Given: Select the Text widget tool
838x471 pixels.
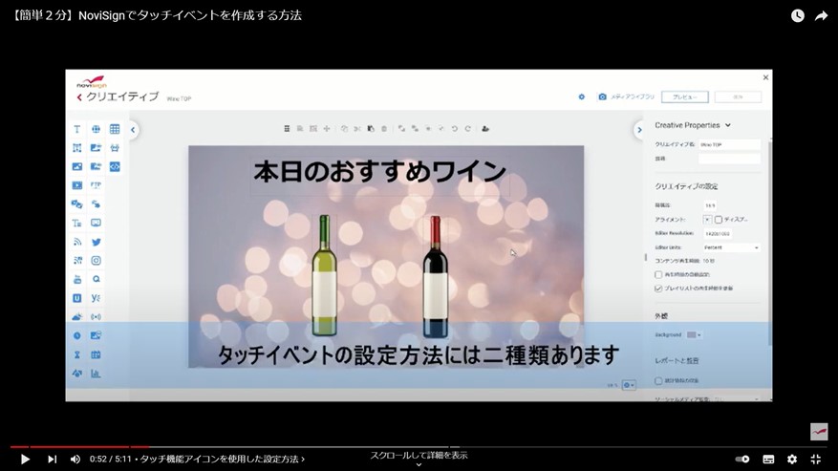Looking at the screenshot, I should pos(77,129).
